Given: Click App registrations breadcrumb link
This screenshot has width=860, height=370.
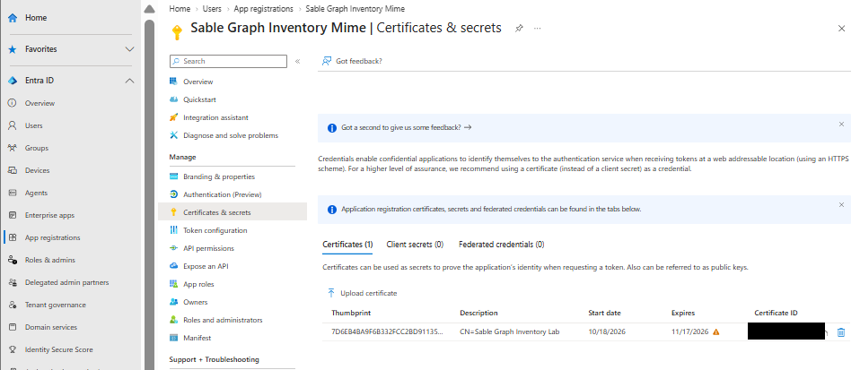Looking at the screenshot, I should pyautogui.click(x=263, y=9).
